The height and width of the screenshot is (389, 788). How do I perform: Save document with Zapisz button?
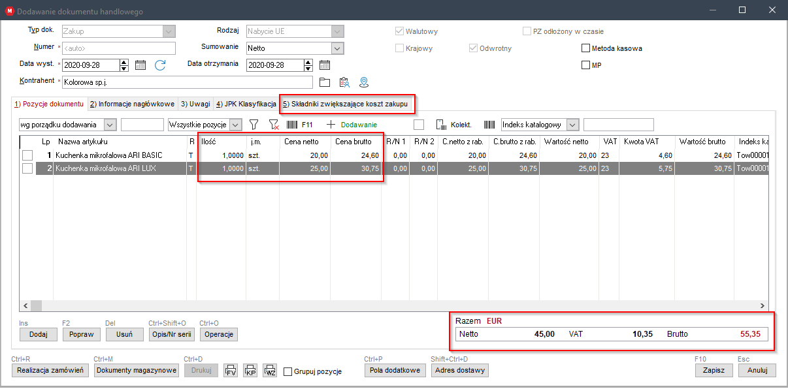pyautogui.click(x=714, y=369)
